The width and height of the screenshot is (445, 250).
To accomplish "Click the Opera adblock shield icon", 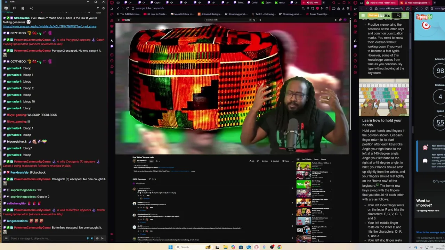I will click(317, 8).
